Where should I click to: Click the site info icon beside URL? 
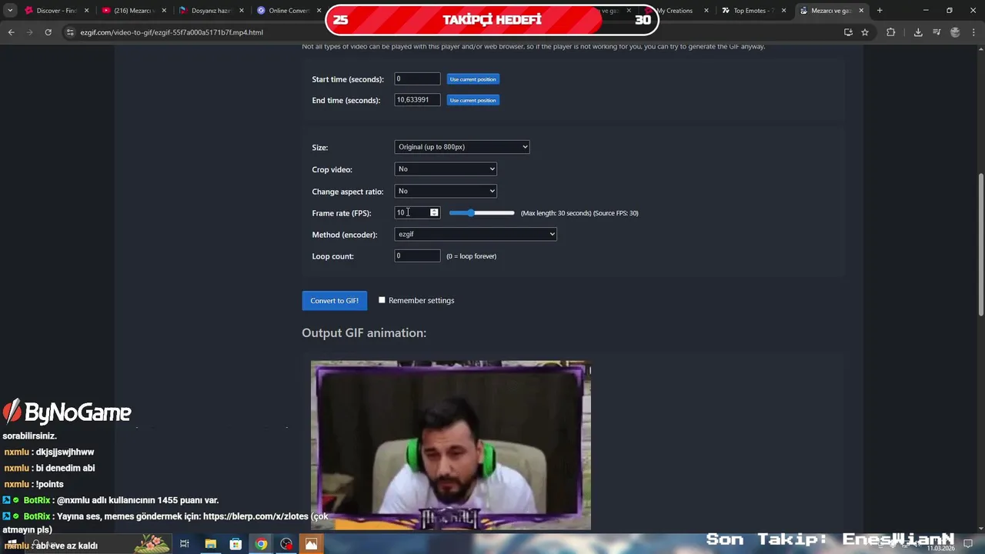(70, 32)
